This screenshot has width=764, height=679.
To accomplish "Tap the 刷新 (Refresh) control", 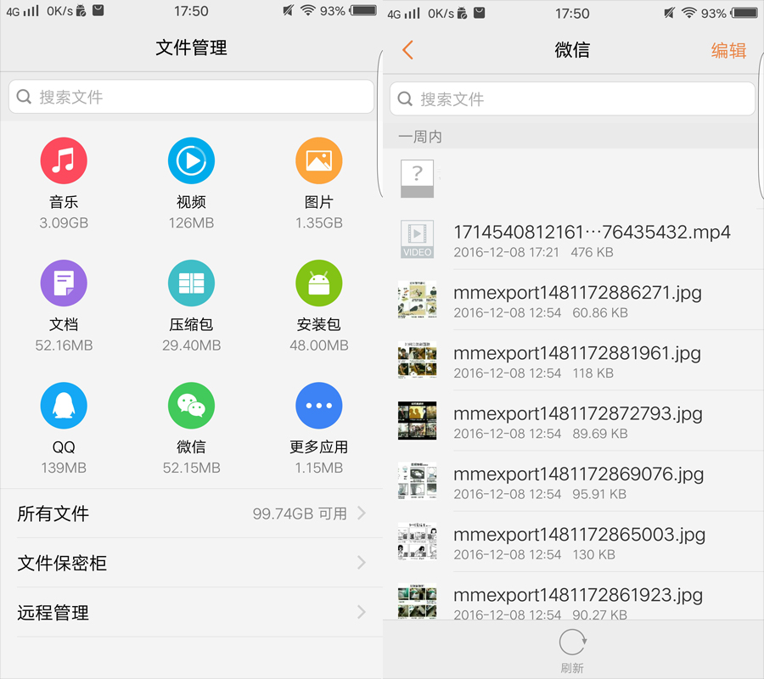I will click(x=572, y=648).
